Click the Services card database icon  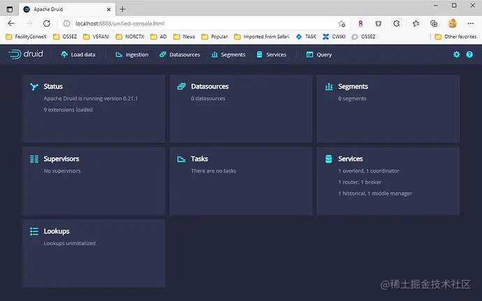(328, 159)
